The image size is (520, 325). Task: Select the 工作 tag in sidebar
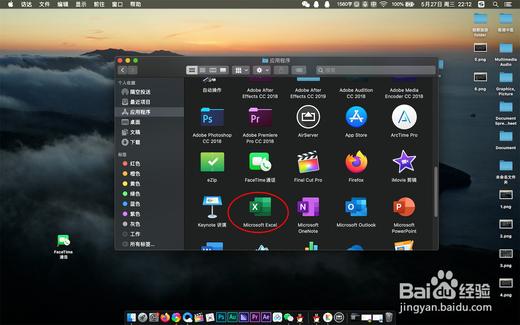click(149, 234)
